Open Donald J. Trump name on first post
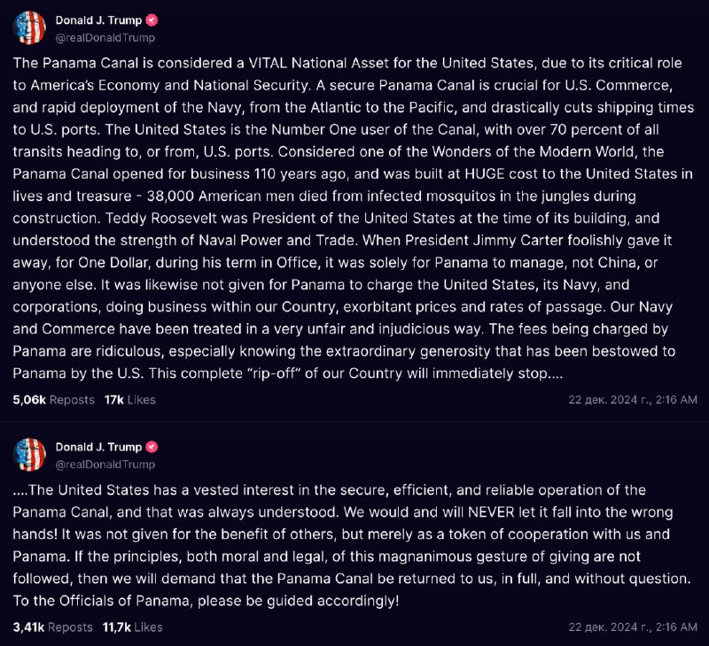This screenshot has height=646, width=709. click(x=98, y=20)
